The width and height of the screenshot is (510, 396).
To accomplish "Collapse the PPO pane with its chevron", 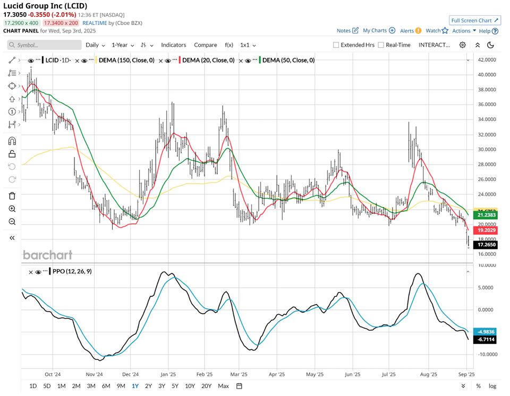I will click(x=468, y=271).
